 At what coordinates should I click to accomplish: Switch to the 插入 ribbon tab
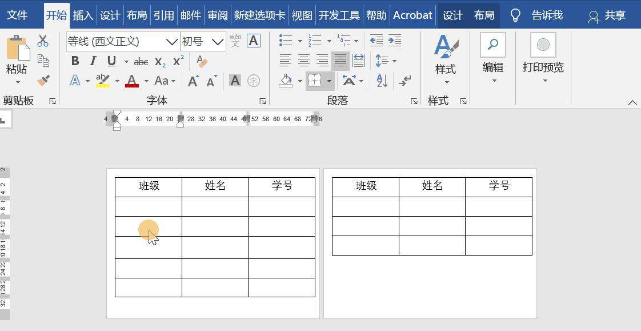[83, 15]
